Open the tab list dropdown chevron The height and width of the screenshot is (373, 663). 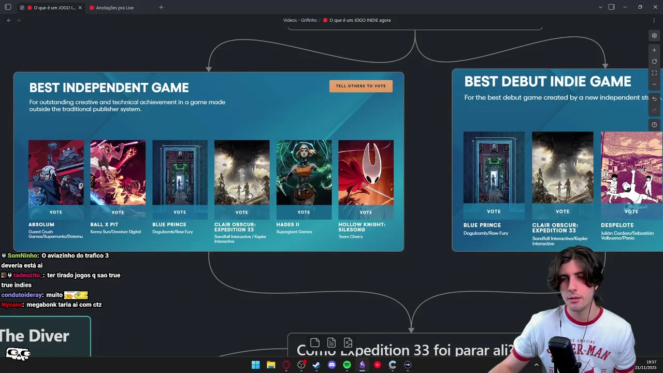click(x=600, y=7)
